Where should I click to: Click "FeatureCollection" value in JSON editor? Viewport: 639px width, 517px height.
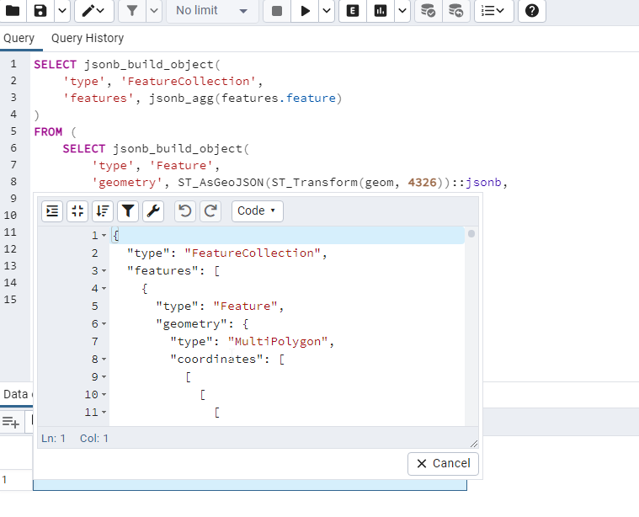click(x=253, y=253)
